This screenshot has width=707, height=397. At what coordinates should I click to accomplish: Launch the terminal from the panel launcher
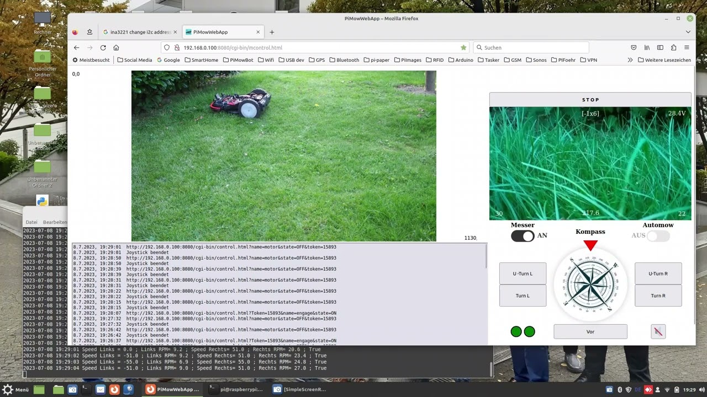pyautogui.click(x=86, y=389)
